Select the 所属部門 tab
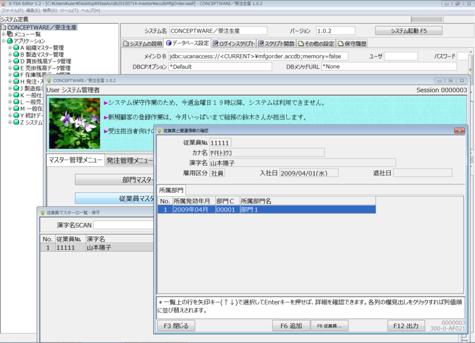This screenshot has height=343, width=475. [171, 190]
